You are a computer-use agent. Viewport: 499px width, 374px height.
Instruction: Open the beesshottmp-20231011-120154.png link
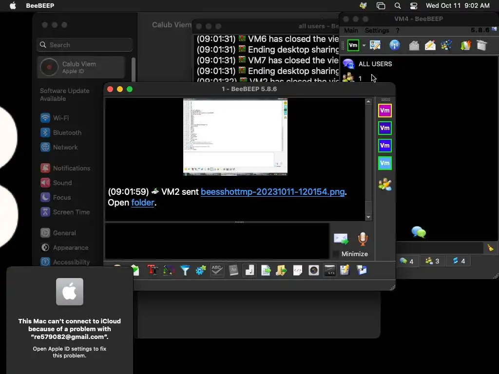[273, 192]
